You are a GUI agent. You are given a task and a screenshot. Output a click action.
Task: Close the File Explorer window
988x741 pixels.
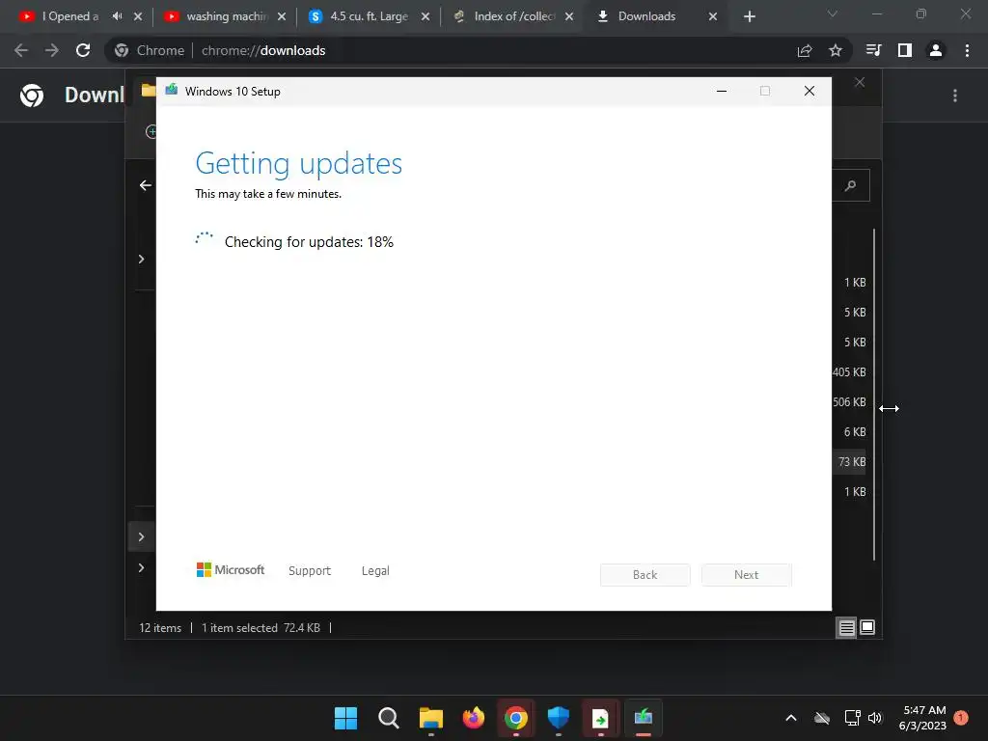click(x=860, y=83)
